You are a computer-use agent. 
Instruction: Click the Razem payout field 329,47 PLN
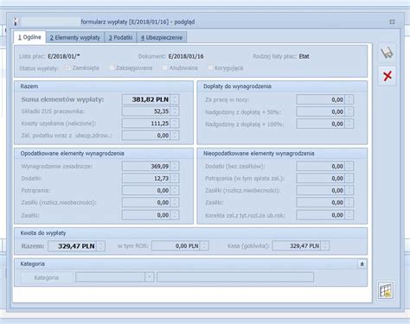pyautogui.click(x=72, y=246)
